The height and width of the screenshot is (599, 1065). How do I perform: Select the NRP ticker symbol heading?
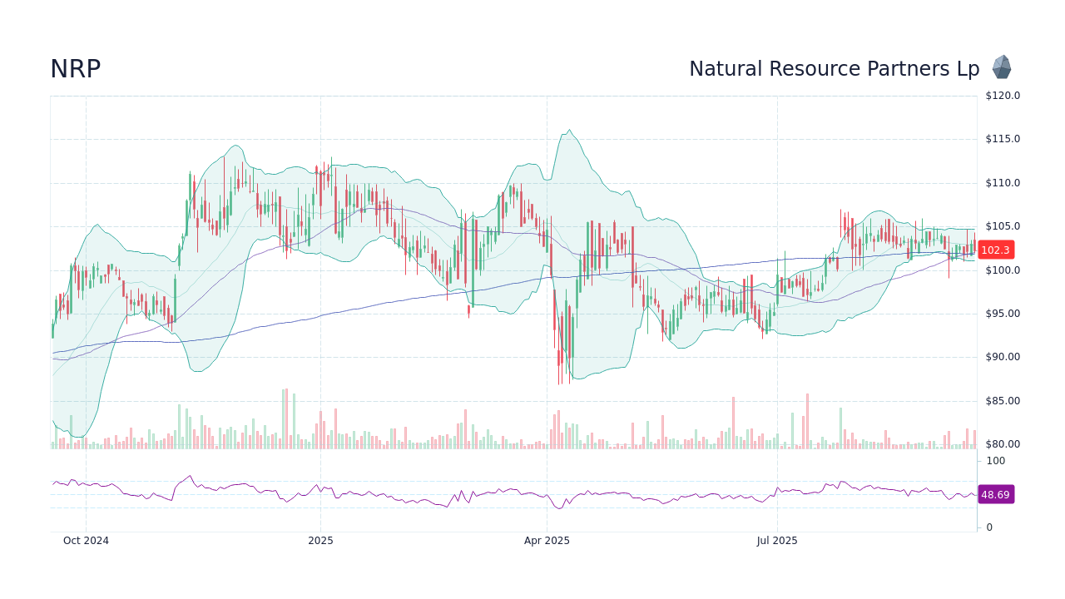click(76, 69)
